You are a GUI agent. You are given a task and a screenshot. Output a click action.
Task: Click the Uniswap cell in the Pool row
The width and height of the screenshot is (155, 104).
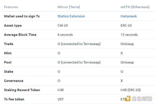coord(127,62)
